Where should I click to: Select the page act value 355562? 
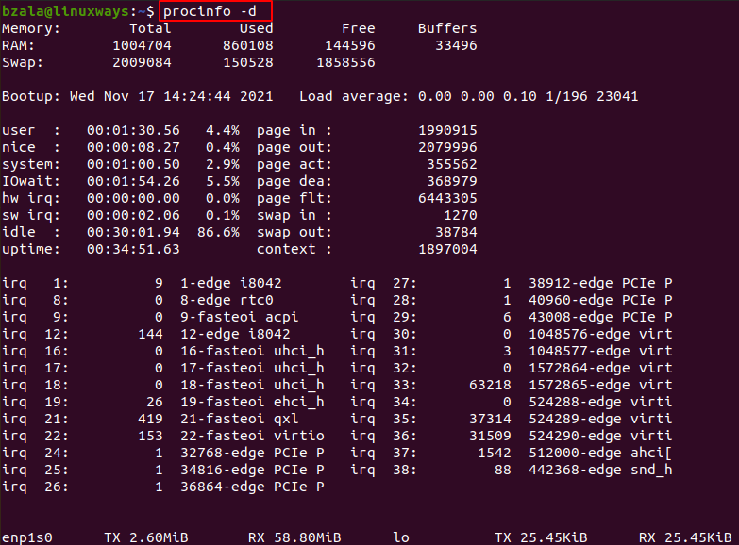pos(452,164)
